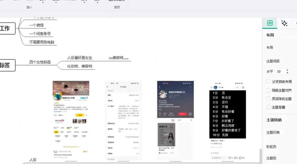Click the 化妆师，美容师 subtopic

tap(80, 66)
